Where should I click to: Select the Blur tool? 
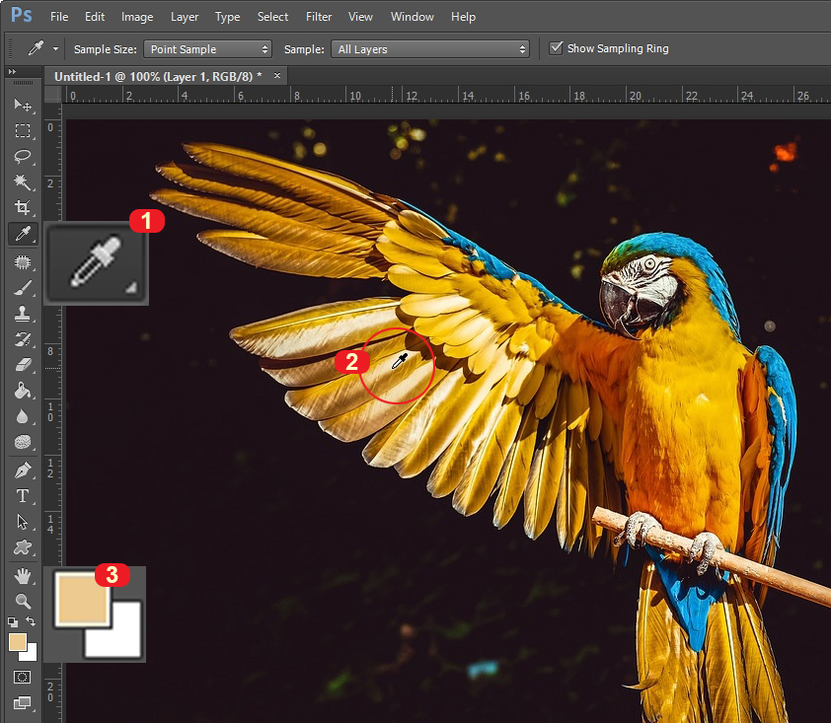click(23, 416)
